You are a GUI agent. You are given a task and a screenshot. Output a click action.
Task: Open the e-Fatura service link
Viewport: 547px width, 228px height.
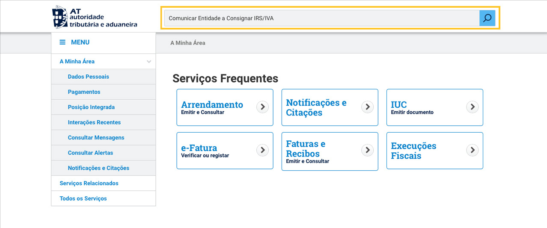coord(199,148)
